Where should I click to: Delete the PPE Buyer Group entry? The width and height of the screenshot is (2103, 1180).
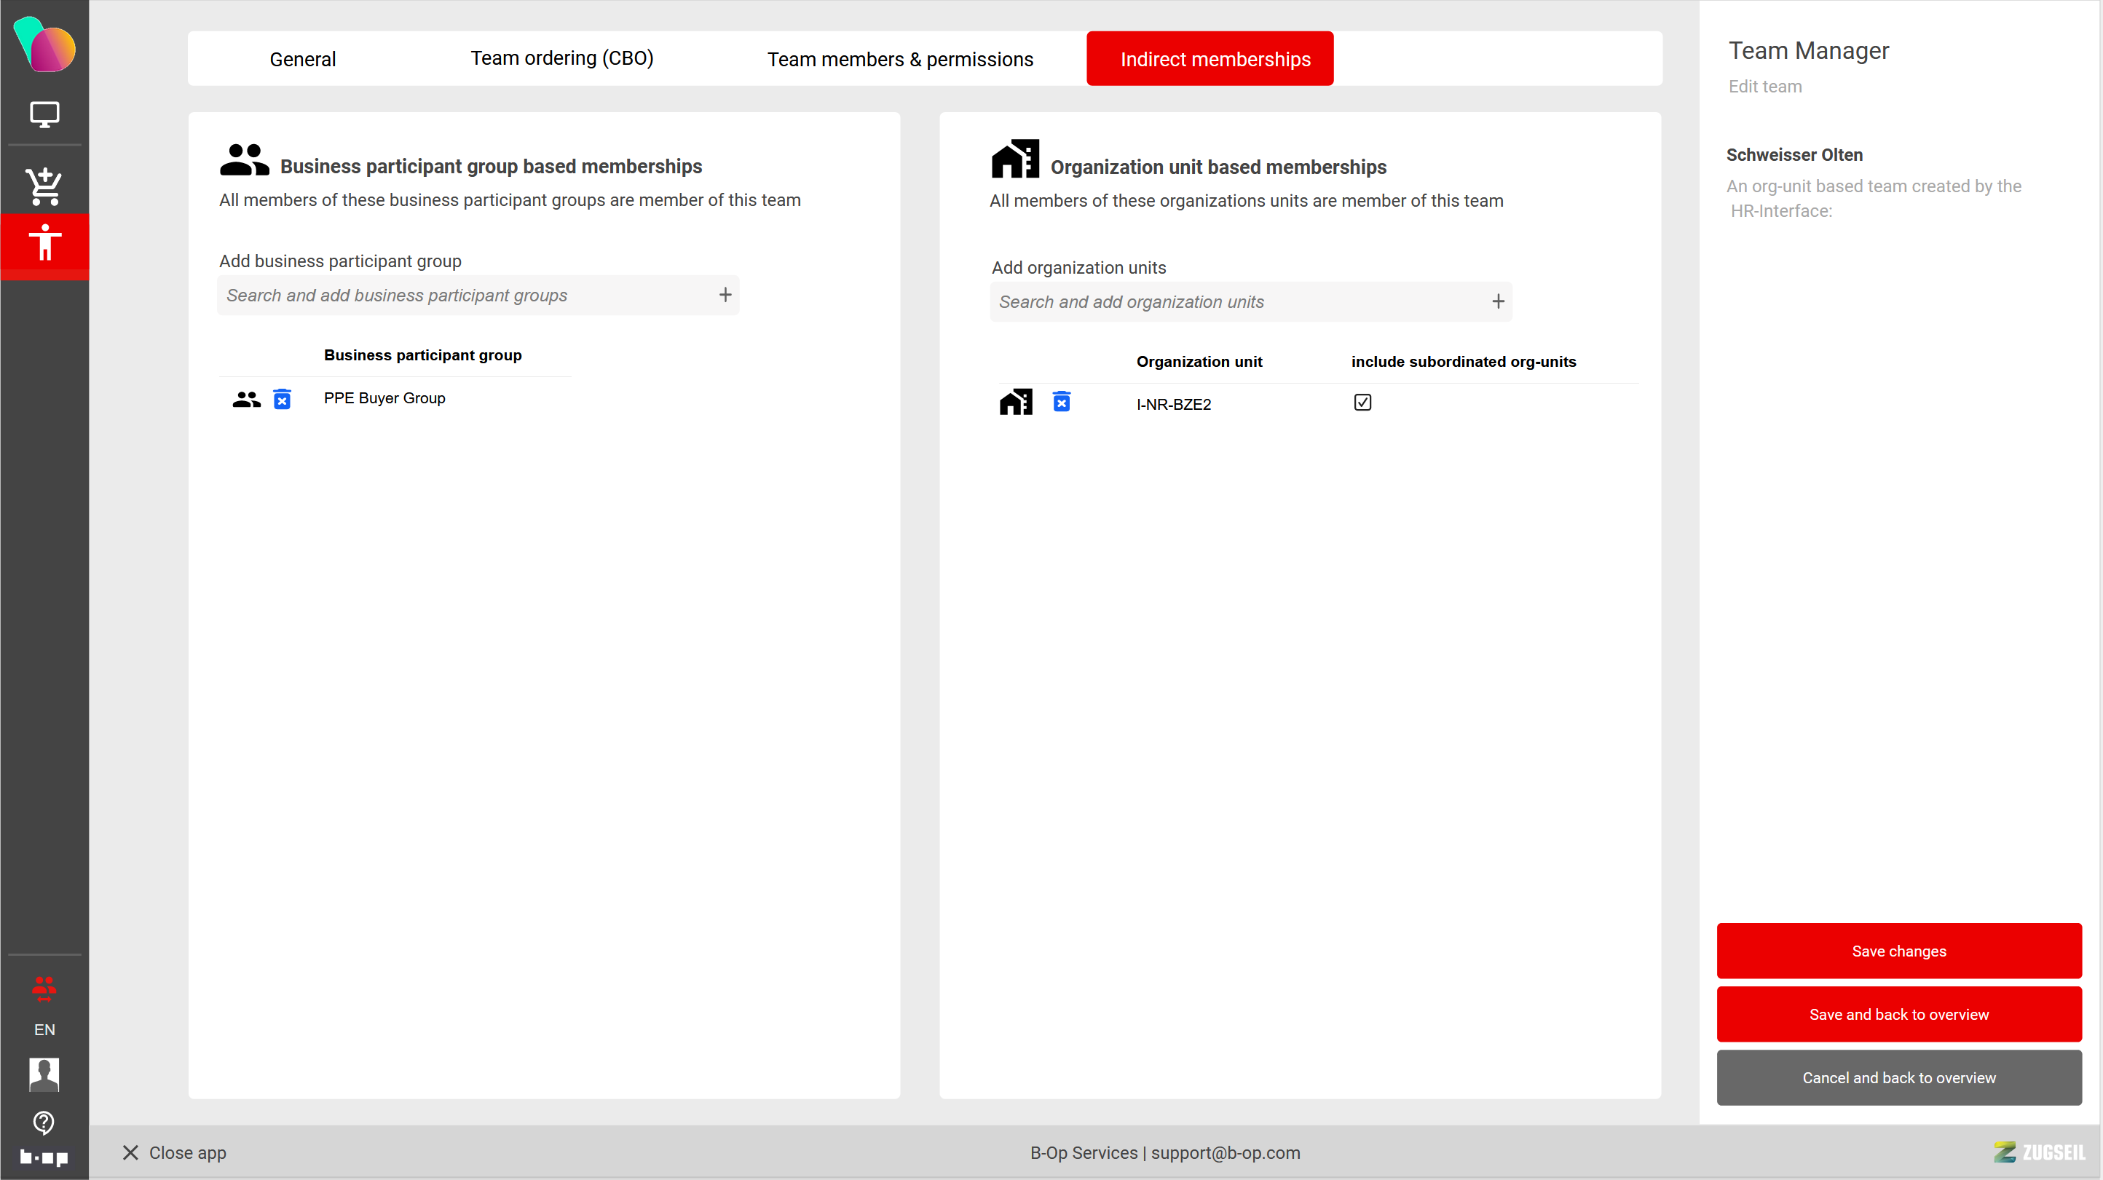pos(282,399)
